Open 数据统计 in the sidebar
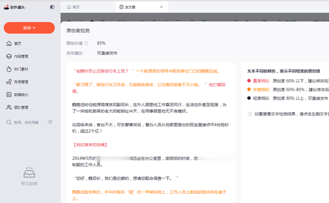The height and width of the screenshot is (203, 329). (x=21, y=95)
